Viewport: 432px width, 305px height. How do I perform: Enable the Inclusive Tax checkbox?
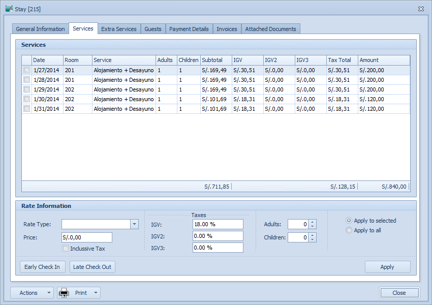pos(66,248)
